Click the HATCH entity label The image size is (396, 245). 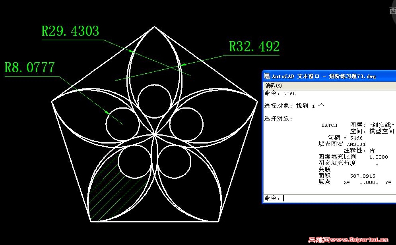(x=329, y=125)
